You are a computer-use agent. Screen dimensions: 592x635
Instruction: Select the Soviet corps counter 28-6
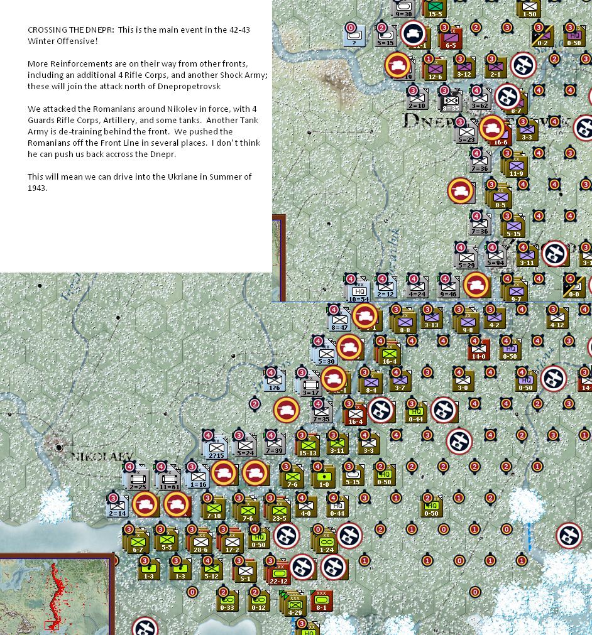click(200, 543)
